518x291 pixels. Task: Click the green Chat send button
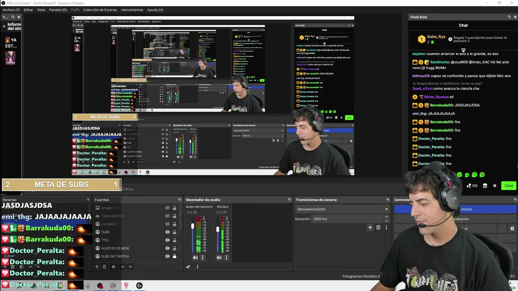coord(509,186)
